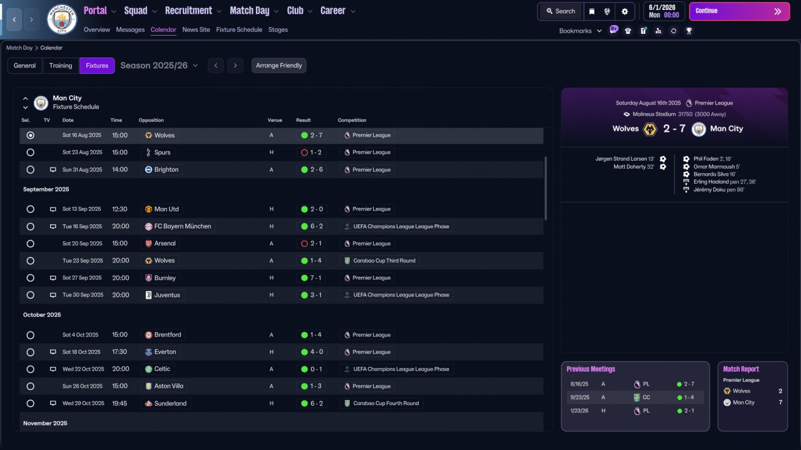
Task: Click the Man City badge in Fixture Schedule header
Action: coord(41,102)
